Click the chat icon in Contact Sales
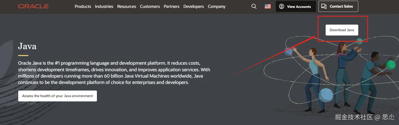Image resolution: width=399 pixels, height=125 pixels. pos(324,6)
